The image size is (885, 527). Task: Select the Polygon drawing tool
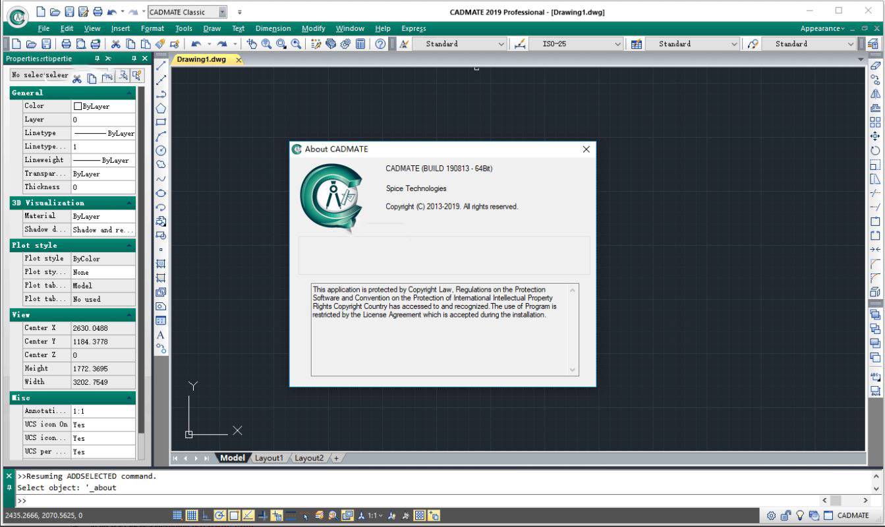pos(161,108)
